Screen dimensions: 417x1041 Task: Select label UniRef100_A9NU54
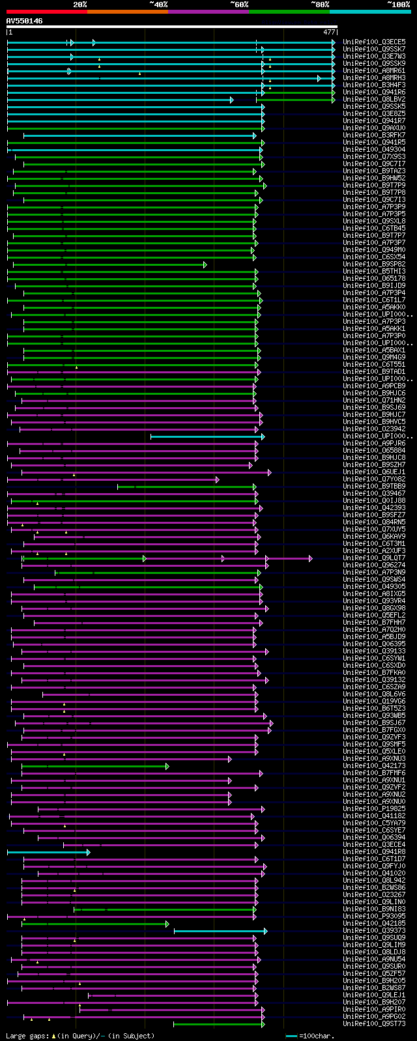click(374, 959)
